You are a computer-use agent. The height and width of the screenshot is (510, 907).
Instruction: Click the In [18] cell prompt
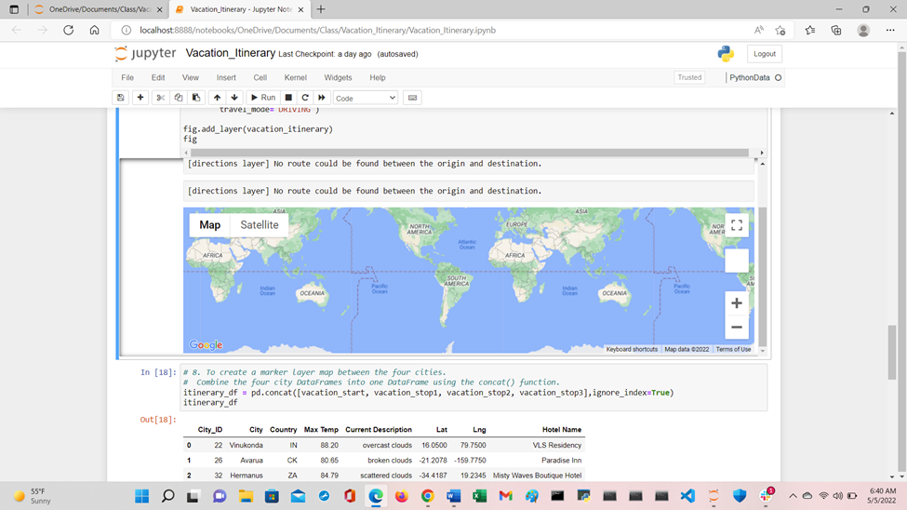coord(158,372)
